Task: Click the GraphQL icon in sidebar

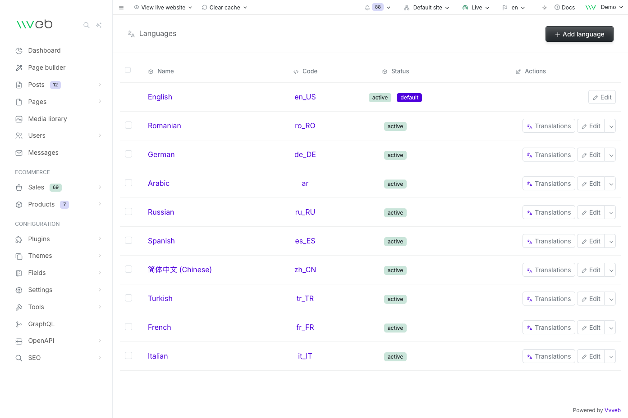Action: pyautogui.click(x=19, y=324)
